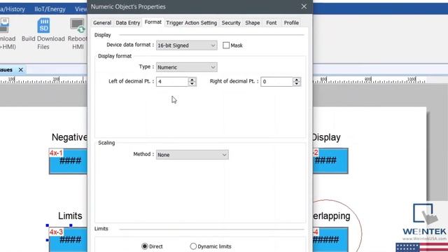The height and width of the screenshot is (252, 448).
Task: Close the Issues document tab
Action: pyautogui.click(x=20, y=70)
